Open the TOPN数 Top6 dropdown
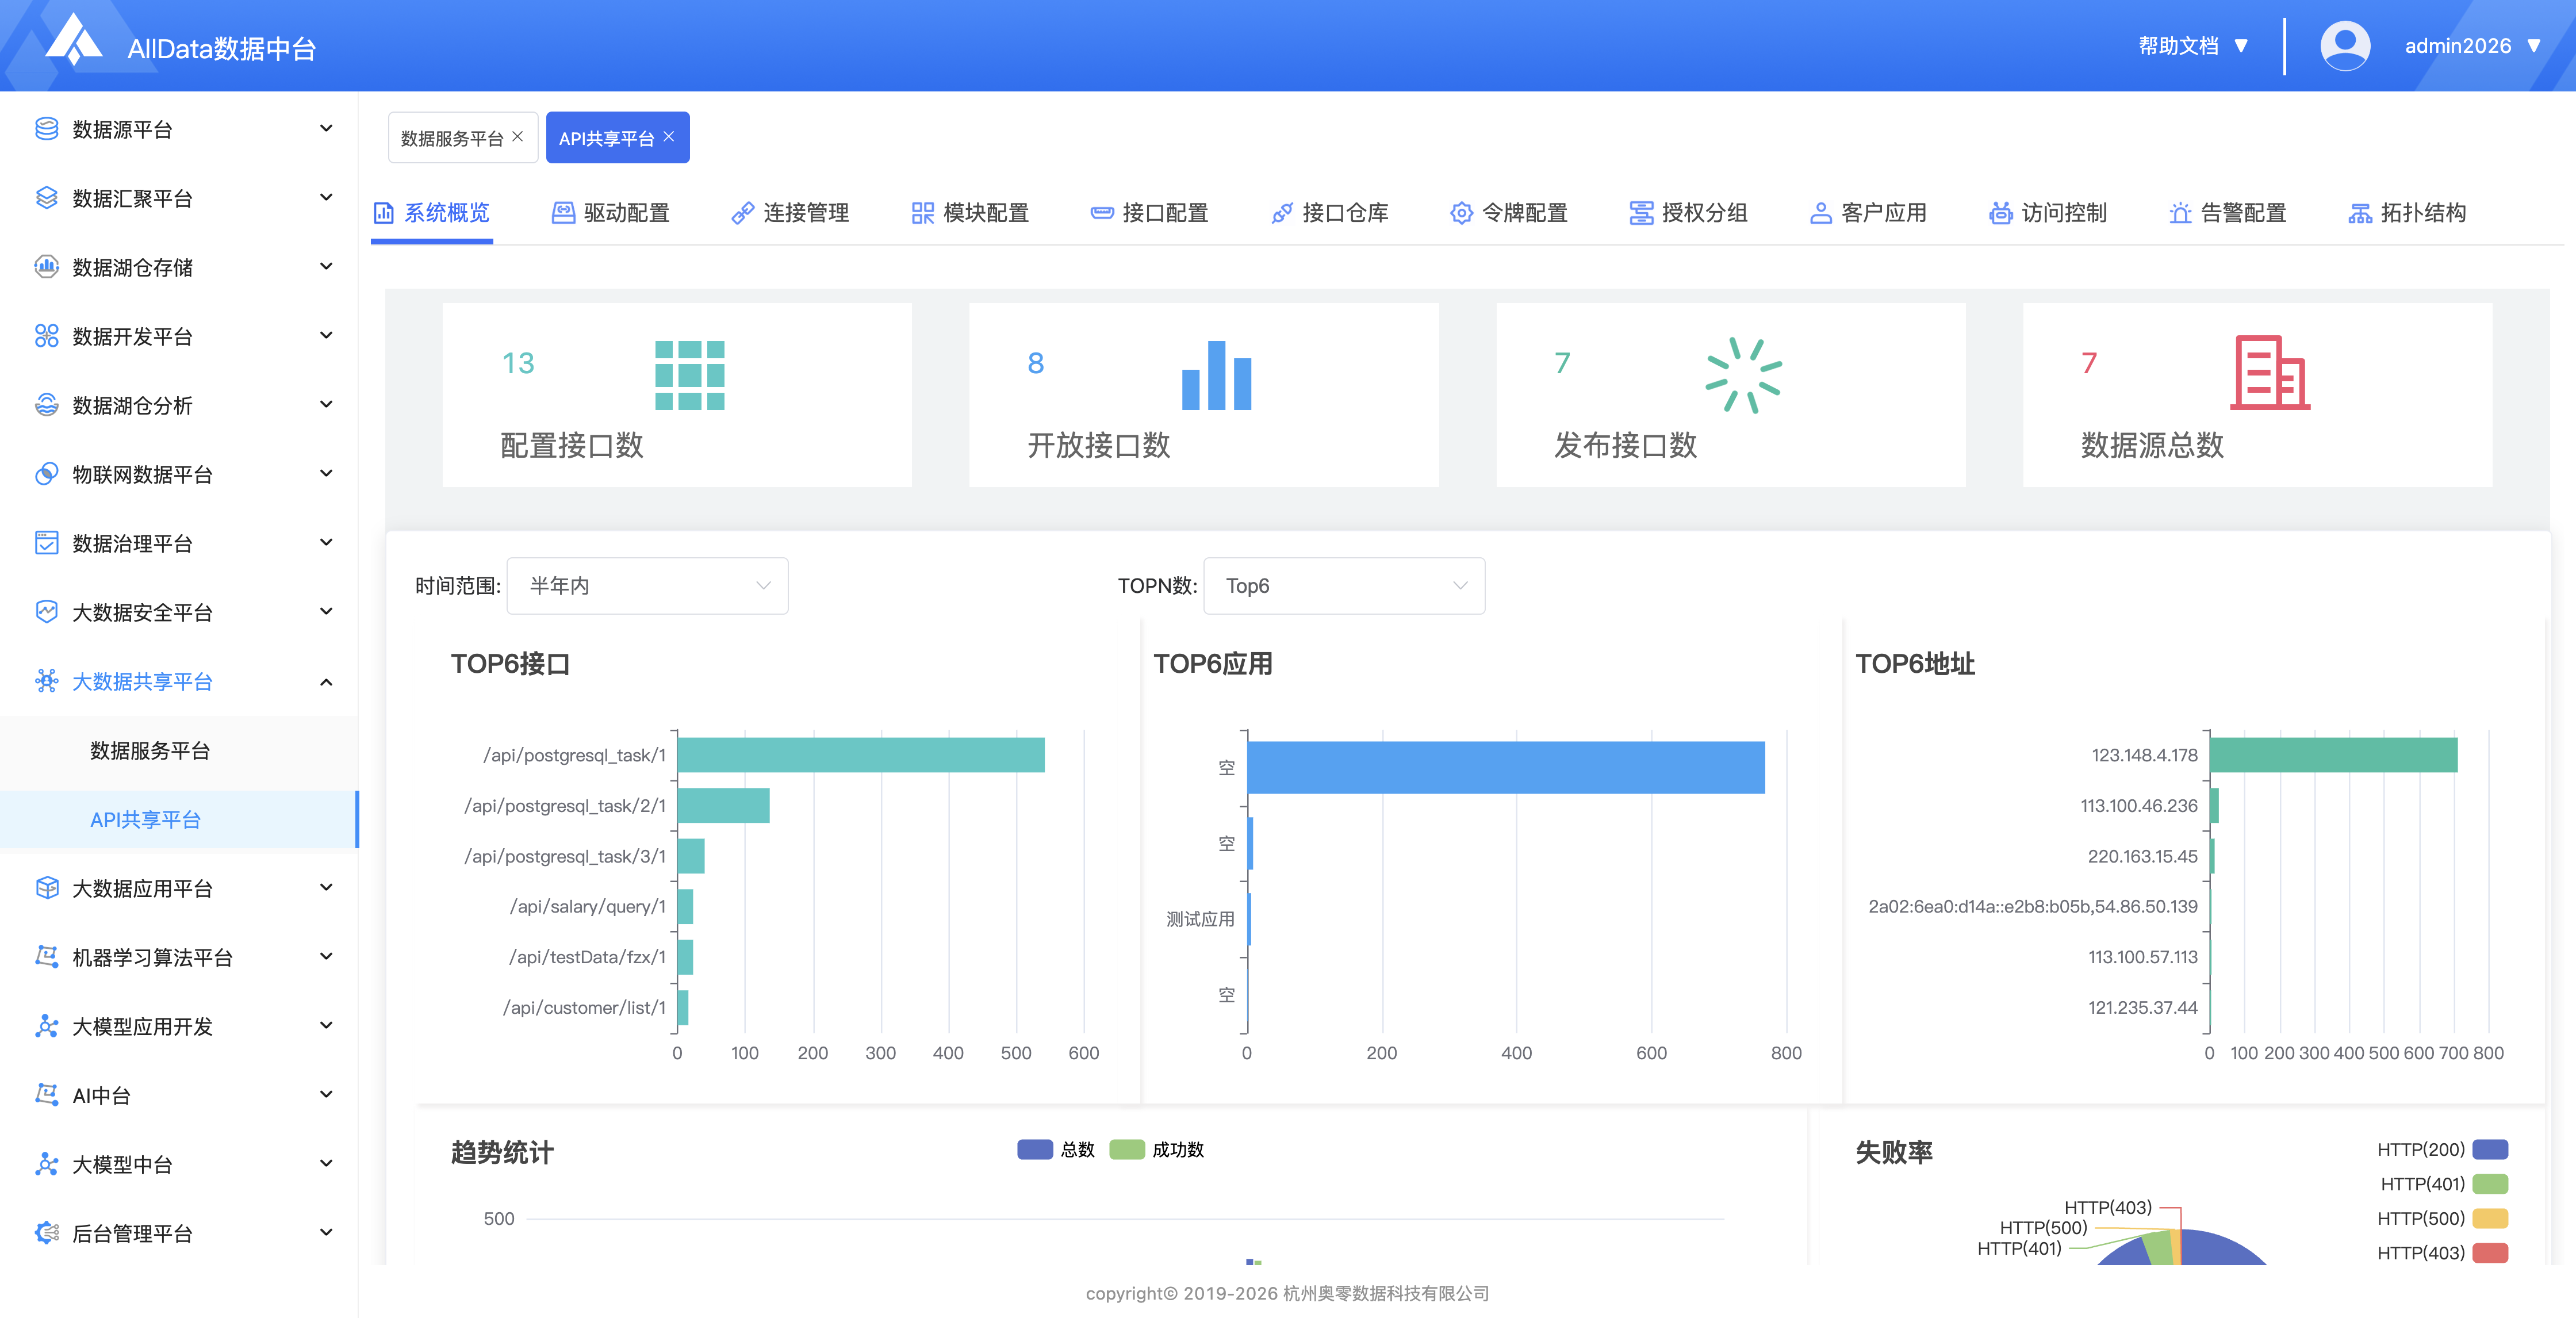2576x1318 pixels. pyautogui.click(x=1344, y=586)
